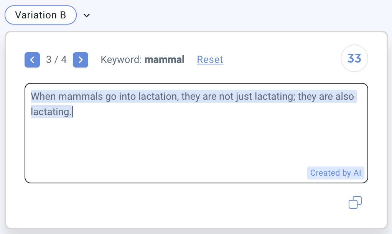This screenshot has height=234, width=392.
Task: Click the 3 / 4 page counter
Action: click(x=56, y=59)
